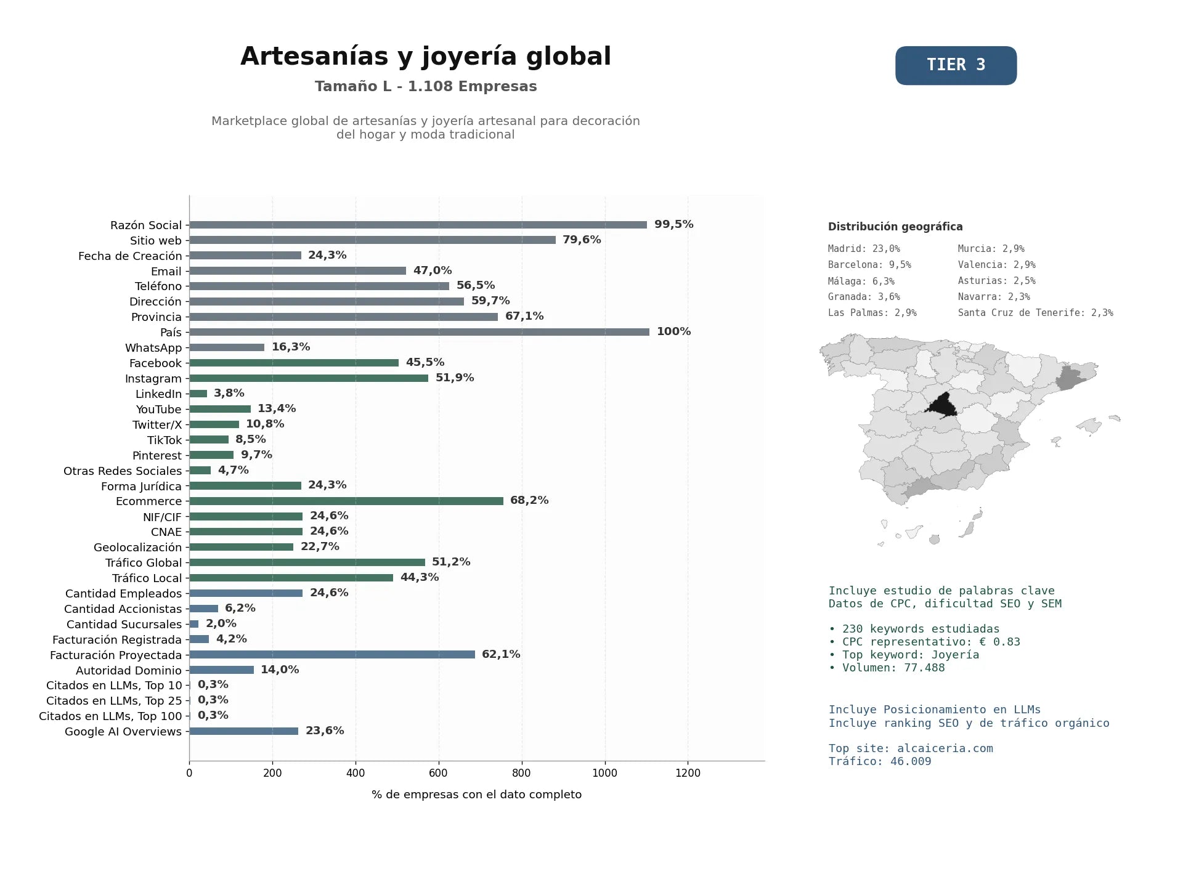Click the 'LinkedIn' row label
The width and height of the screenshot is (1183, 887).
[x=159, y=394]
